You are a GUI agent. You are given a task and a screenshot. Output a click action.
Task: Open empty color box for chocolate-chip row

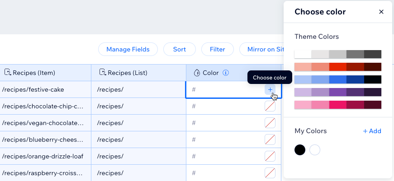pyautogui.click(x=270, y=106)
